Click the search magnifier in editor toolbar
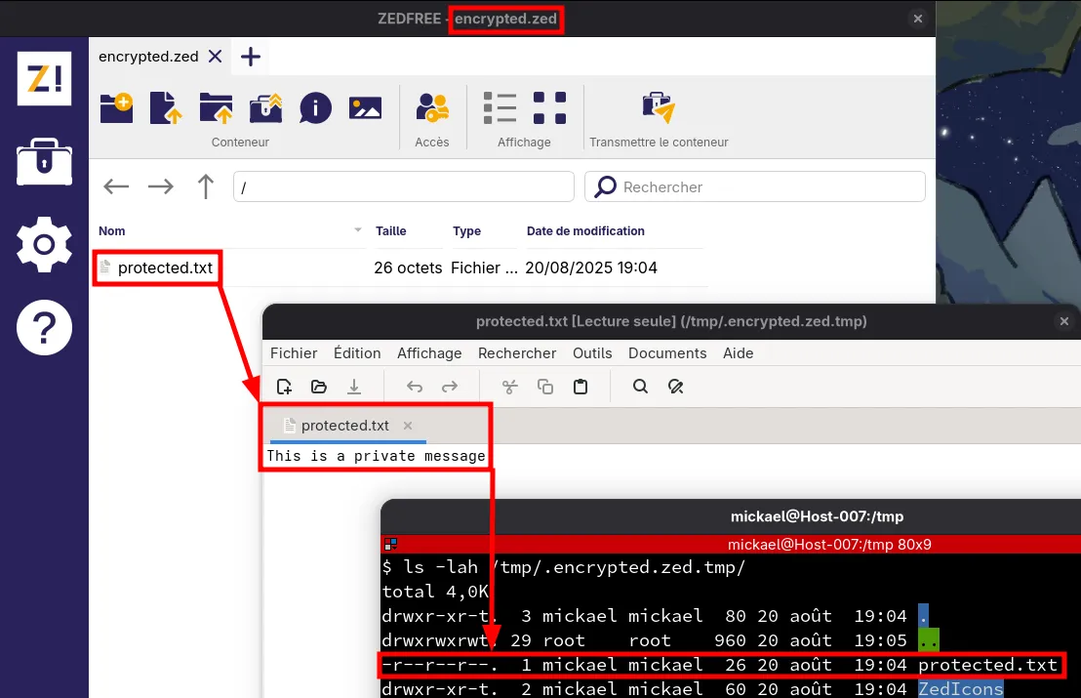Image resolution: width=1081 pixels, height=698 pixels. [x=640, y=387]
